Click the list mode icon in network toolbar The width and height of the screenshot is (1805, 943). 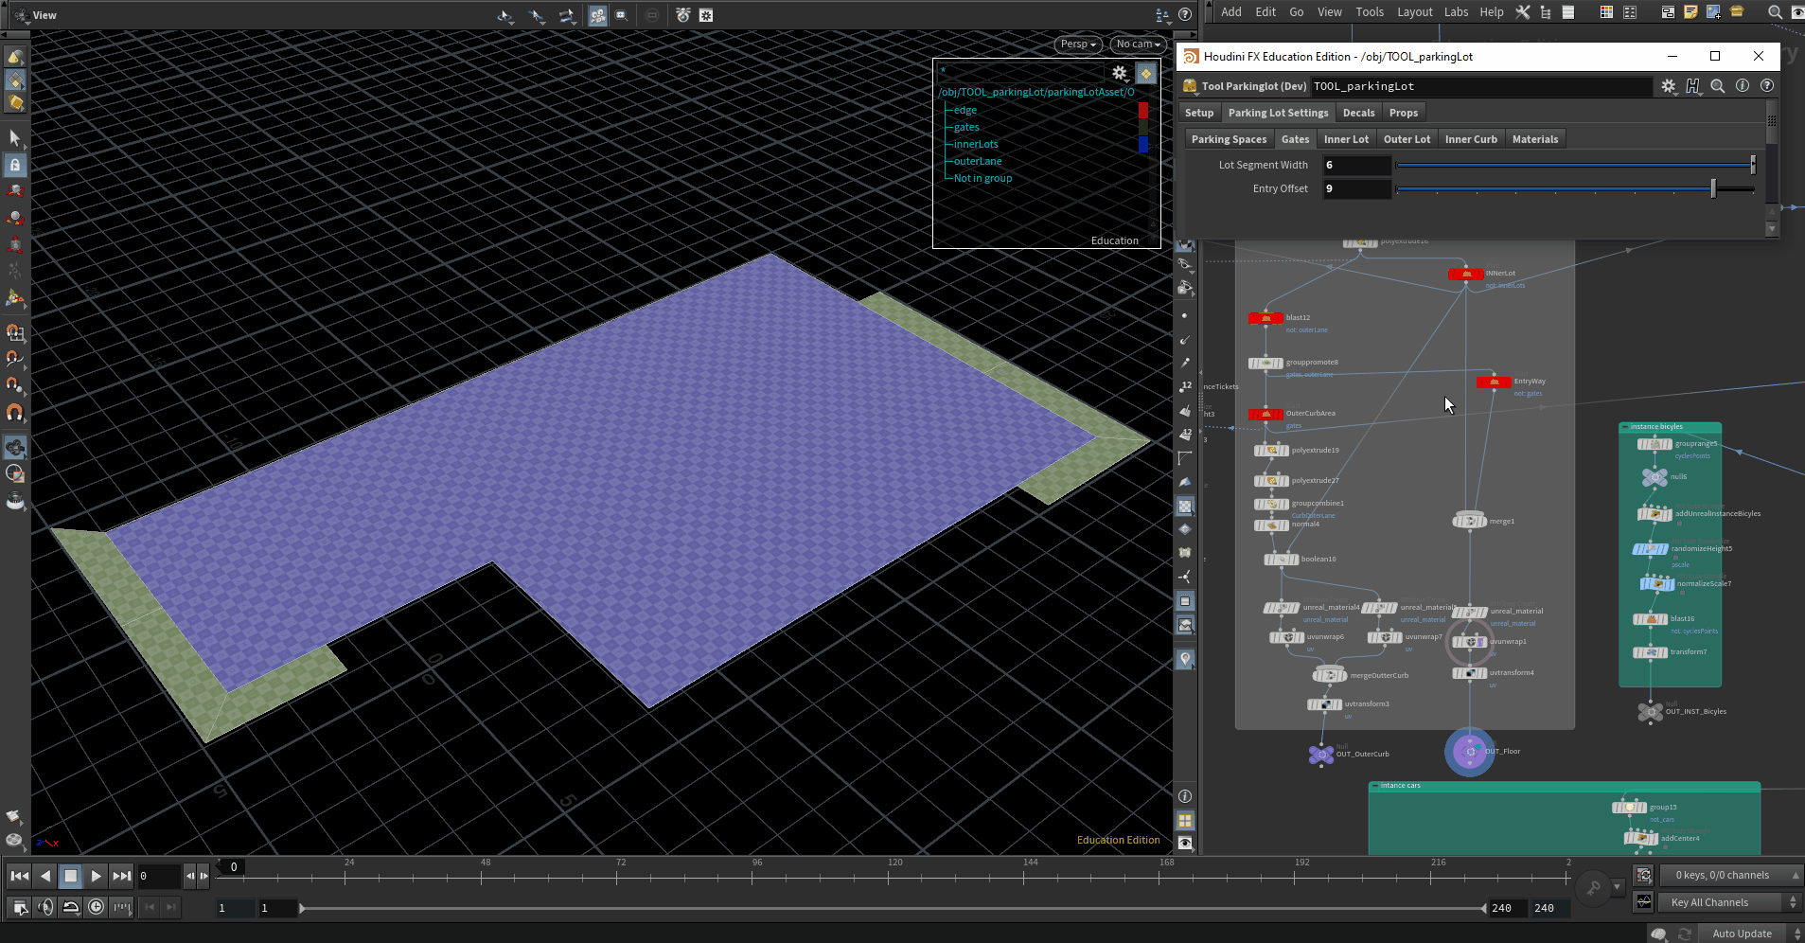tap(1568, 12)
